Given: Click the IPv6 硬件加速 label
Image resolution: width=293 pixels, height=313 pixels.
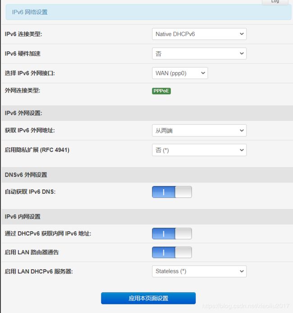Looking at the screenshot, I should pyautogui.click(x=23, y=53).
